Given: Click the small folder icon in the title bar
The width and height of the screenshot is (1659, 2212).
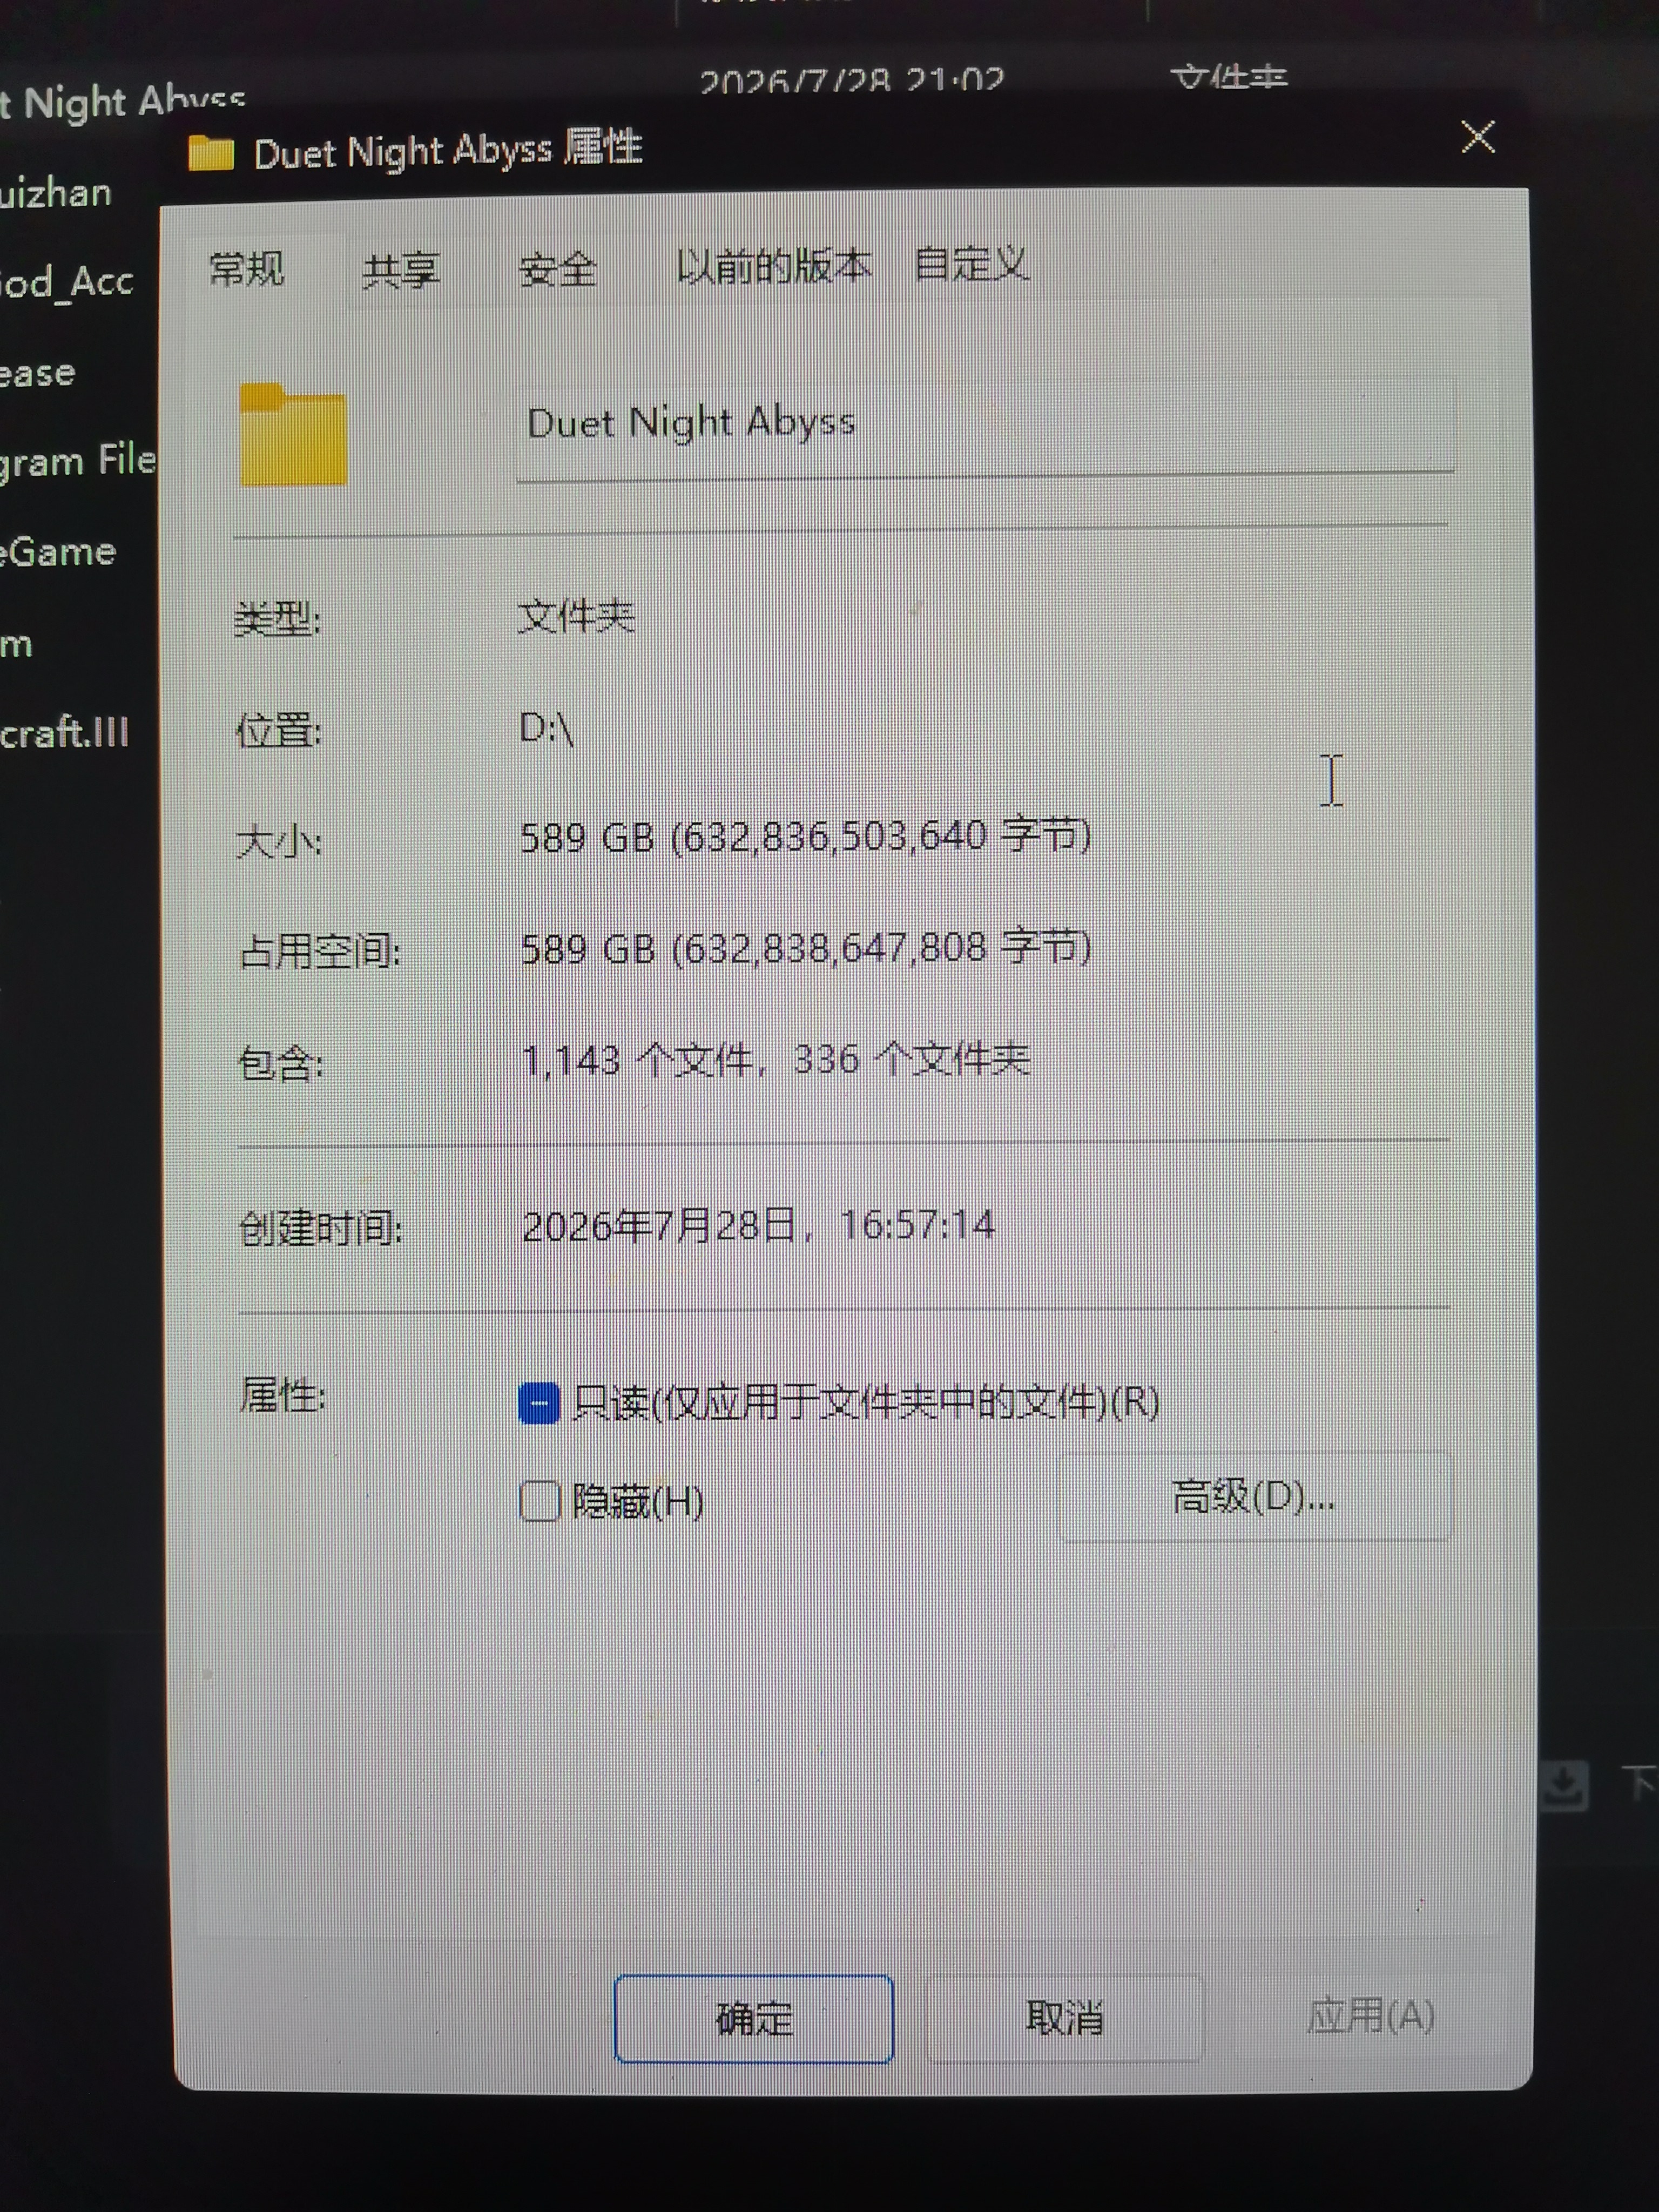Looking at the screenshot, I should pyautogui.click(x=211, y=152).
